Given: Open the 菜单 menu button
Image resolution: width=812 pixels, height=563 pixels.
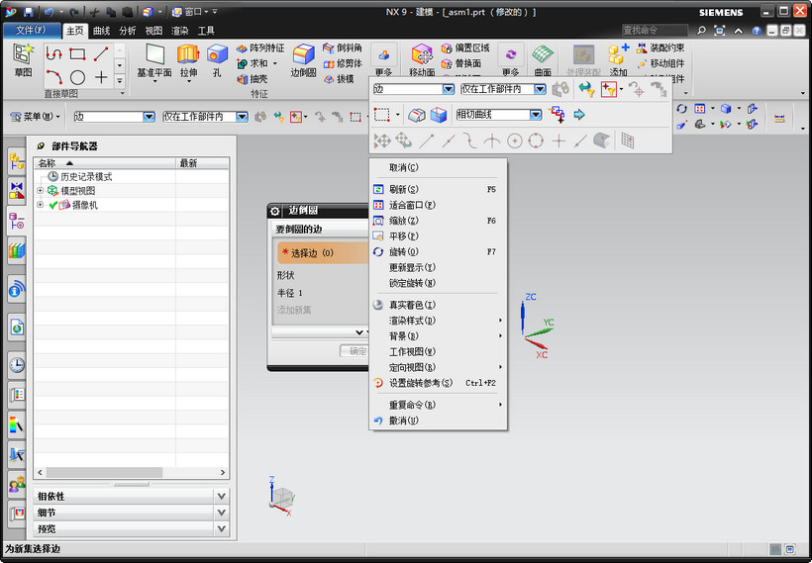Looking at the screenshot, I should [x=36, y=117].
